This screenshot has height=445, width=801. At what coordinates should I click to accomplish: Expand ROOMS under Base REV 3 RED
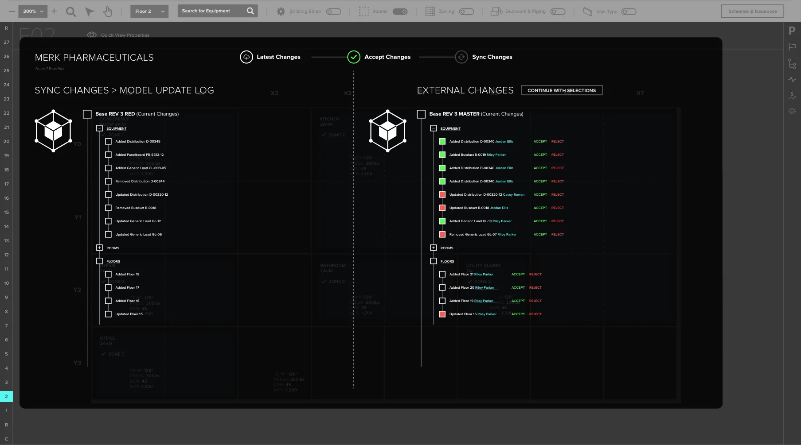pos(99,248)
